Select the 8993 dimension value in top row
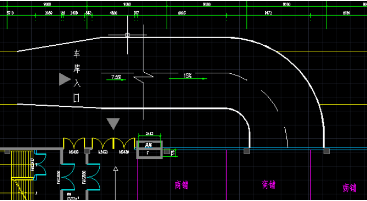 182,13
